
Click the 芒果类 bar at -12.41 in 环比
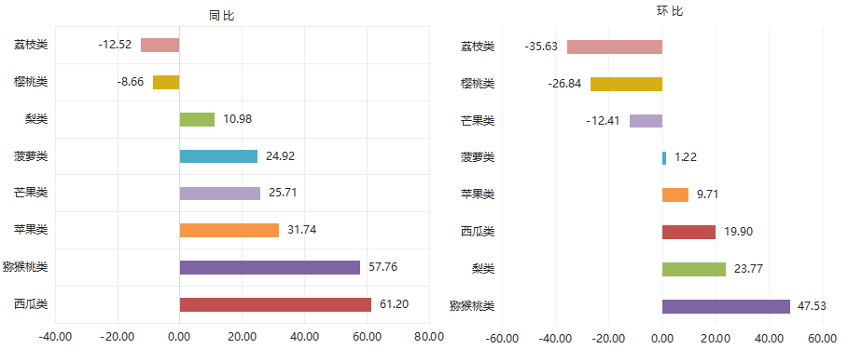point(646,121)
